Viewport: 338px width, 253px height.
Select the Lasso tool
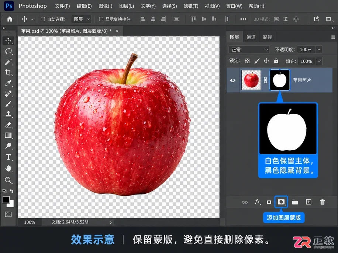(x=8, y=51)
